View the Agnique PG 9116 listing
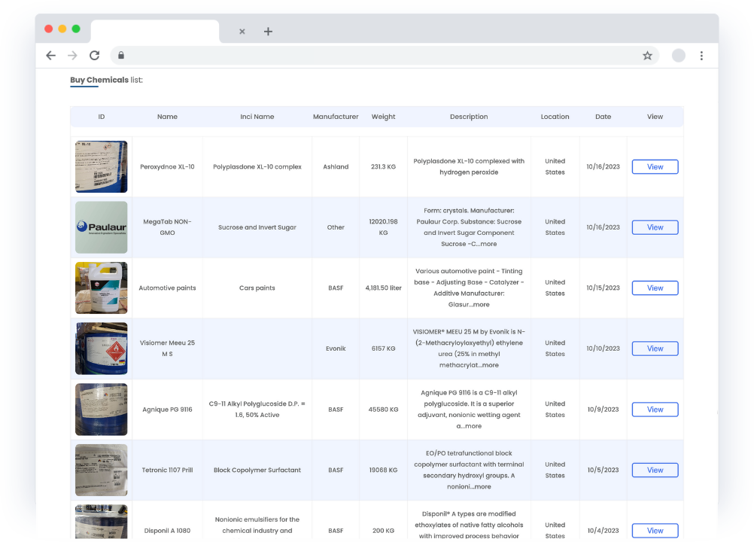This screenshot has height=542, width=754. pos(655,410)
